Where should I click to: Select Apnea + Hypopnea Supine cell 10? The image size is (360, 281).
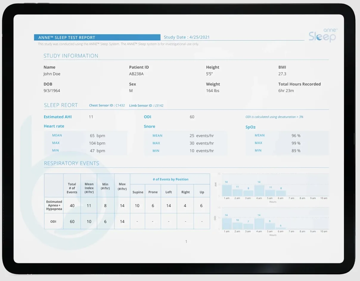137,206
